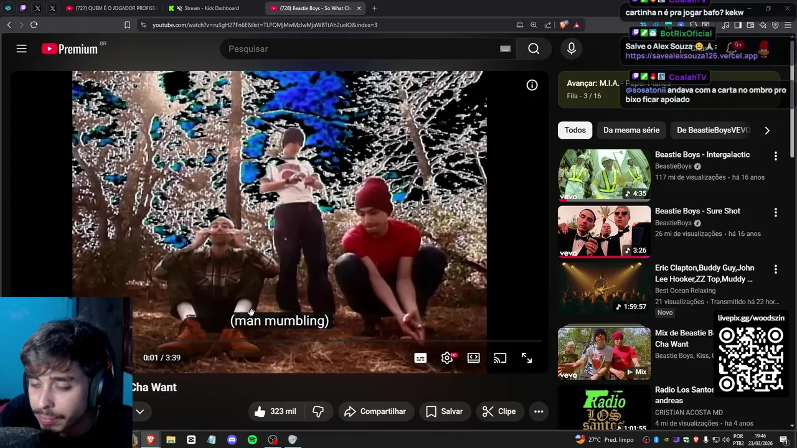Viewport: 797px width, 448px height.
Task: Open Brave Rewards triangle icon
Action: [577, 25]
